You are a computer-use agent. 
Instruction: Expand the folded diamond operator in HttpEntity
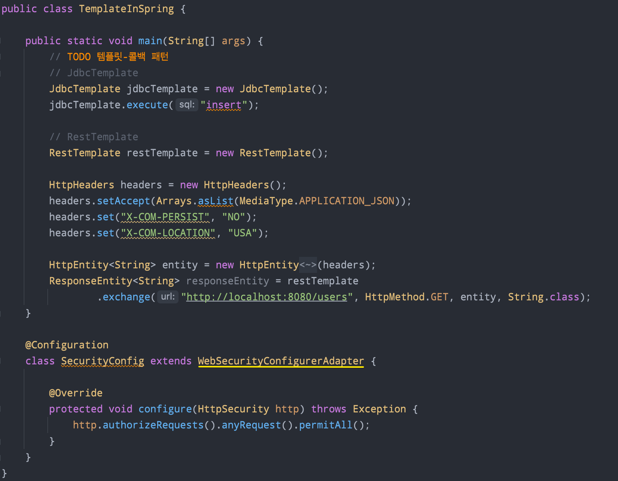click(308, 265)
